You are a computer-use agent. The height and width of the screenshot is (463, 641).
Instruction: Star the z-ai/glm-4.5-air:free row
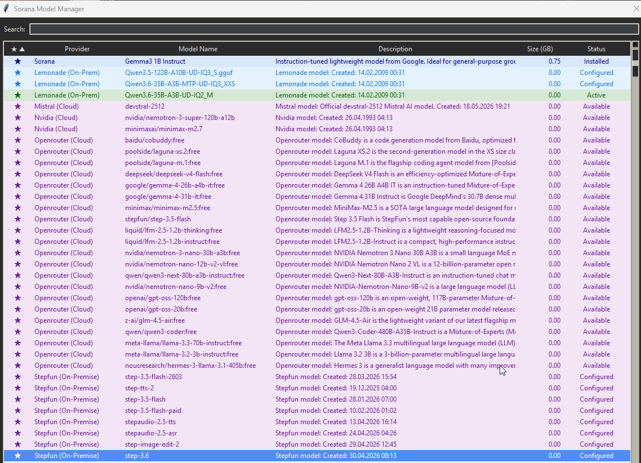17,320
